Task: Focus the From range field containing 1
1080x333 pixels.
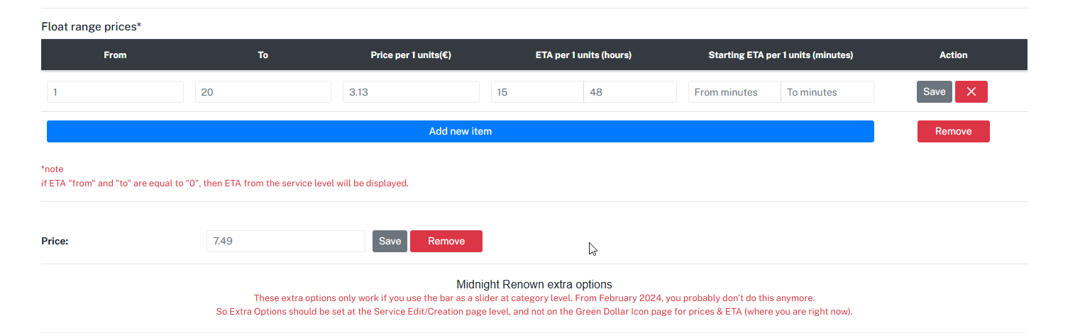Action: [115, 92]
